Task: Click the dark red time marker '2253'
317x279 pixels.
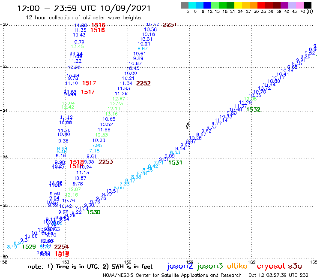Action: click(x=105, y=162)
